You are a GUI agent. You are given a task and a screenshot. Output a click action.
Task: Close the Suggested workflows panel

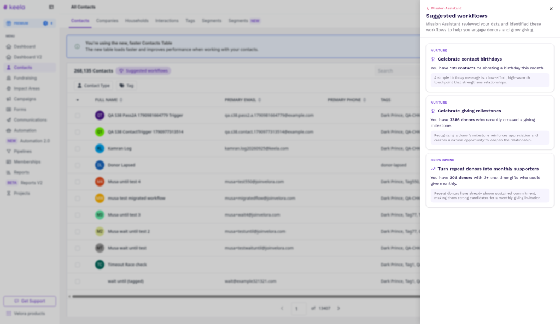click(551, 9)
